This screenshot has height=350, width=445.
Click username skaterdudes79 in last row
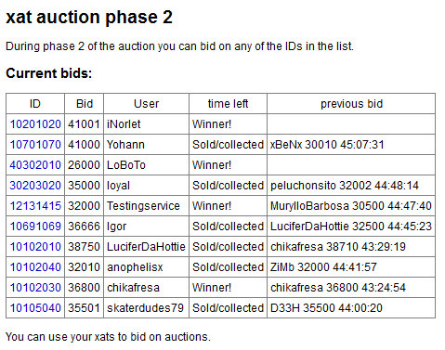tap(145, 308)
